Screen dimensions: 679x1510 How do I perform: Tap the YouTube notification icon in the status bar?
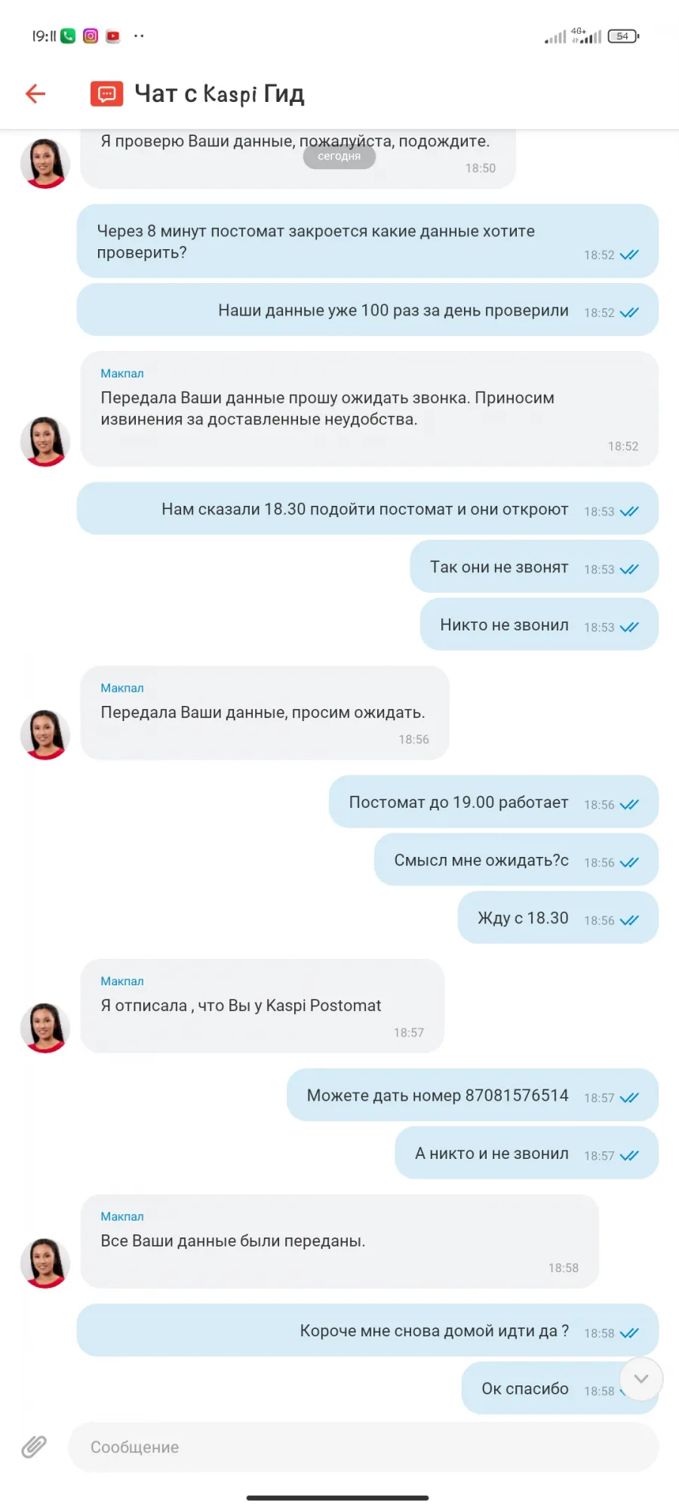pos(113,35)
